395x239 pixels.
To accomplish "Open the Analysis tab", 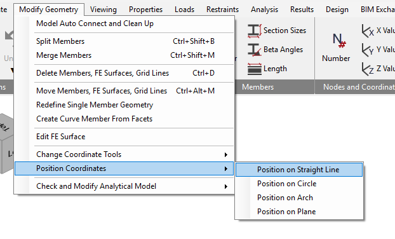I will coord(264,10).
